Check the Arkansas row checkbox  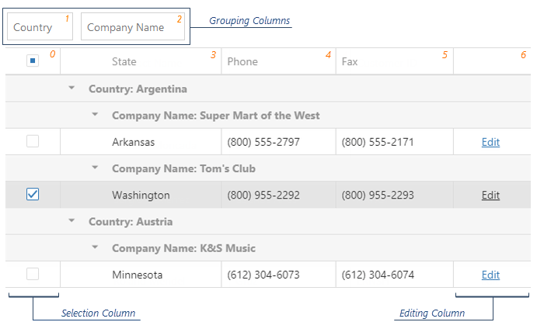(33, 141)
